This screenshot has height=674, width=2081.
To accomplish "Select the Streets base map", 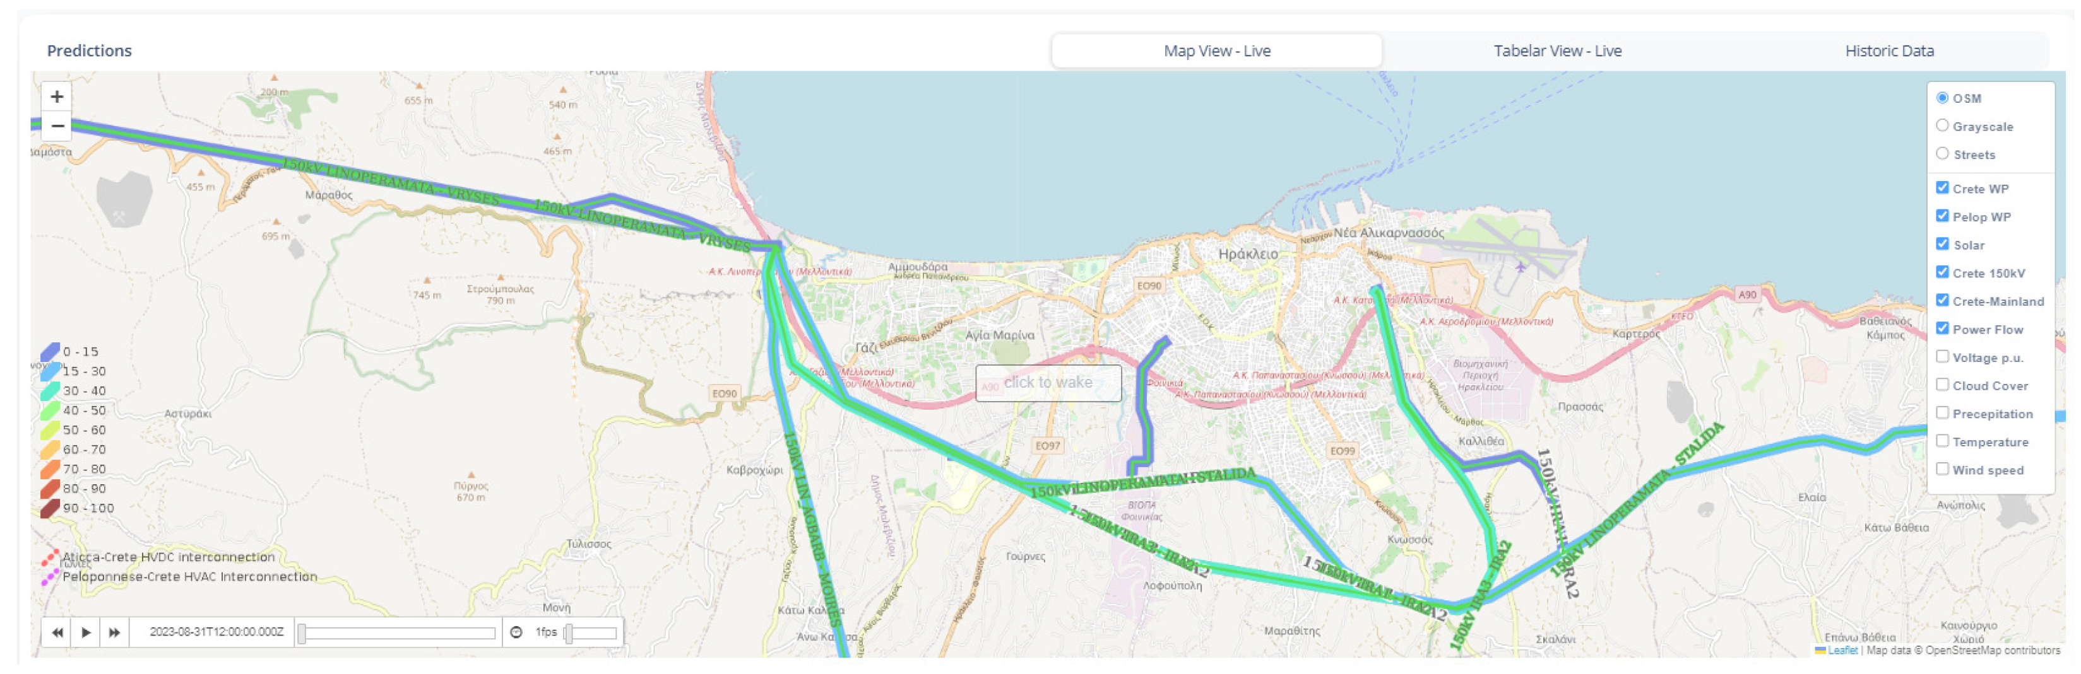I will (1943, 154).
